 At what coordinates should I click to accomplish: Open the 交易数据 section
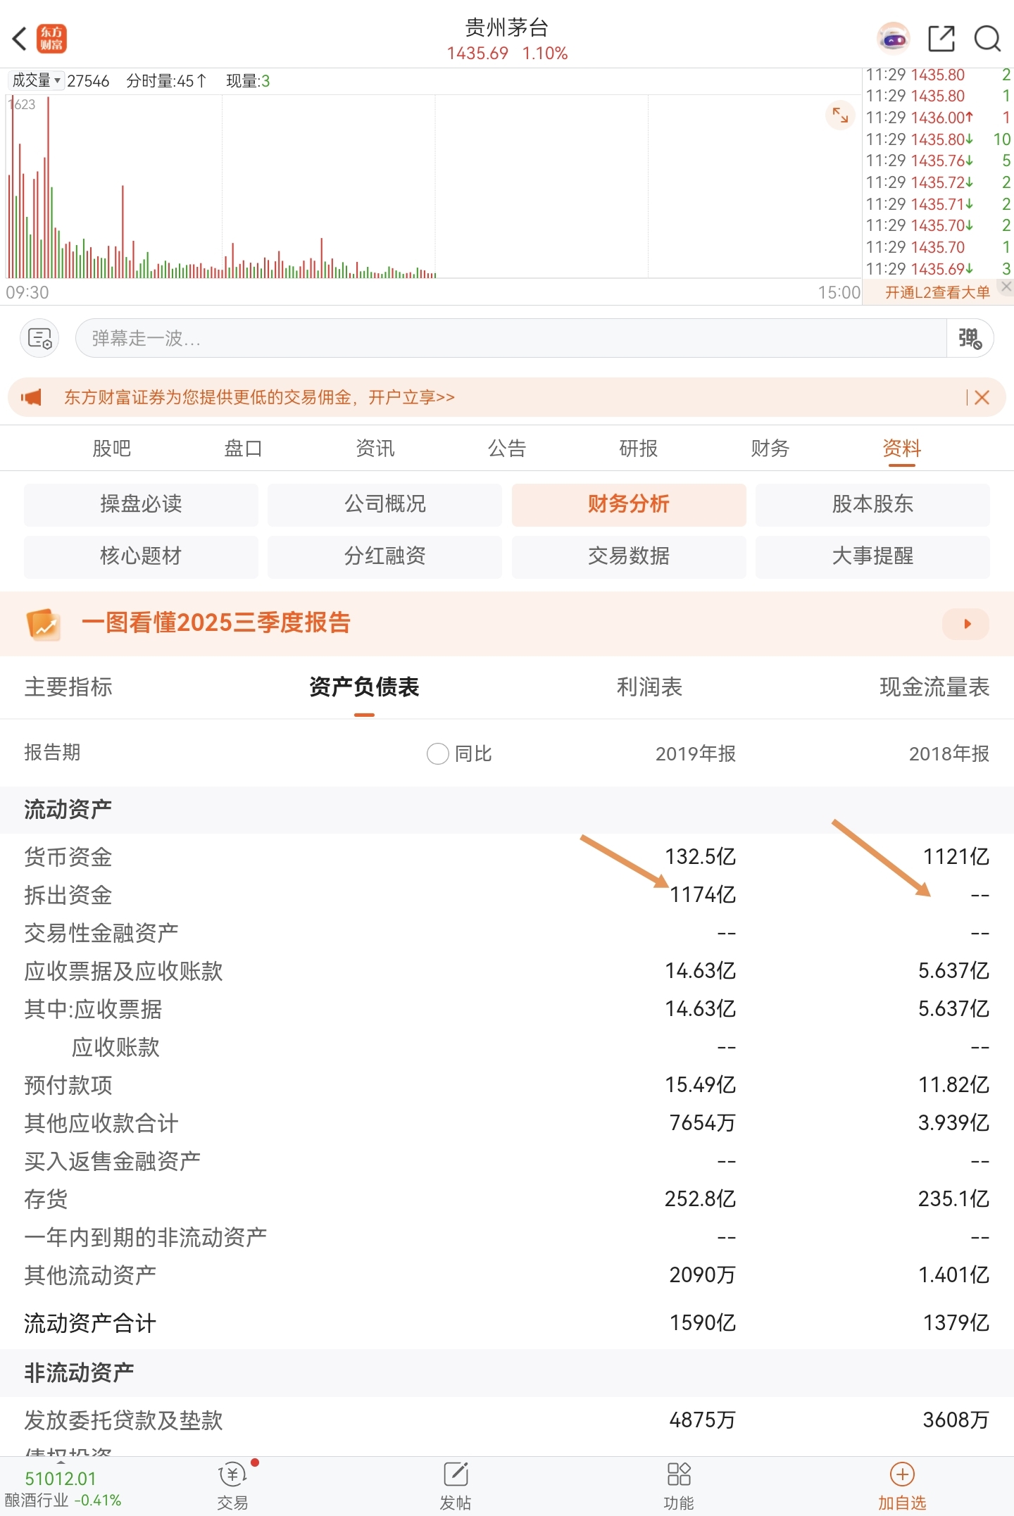[x=629, y=556]
